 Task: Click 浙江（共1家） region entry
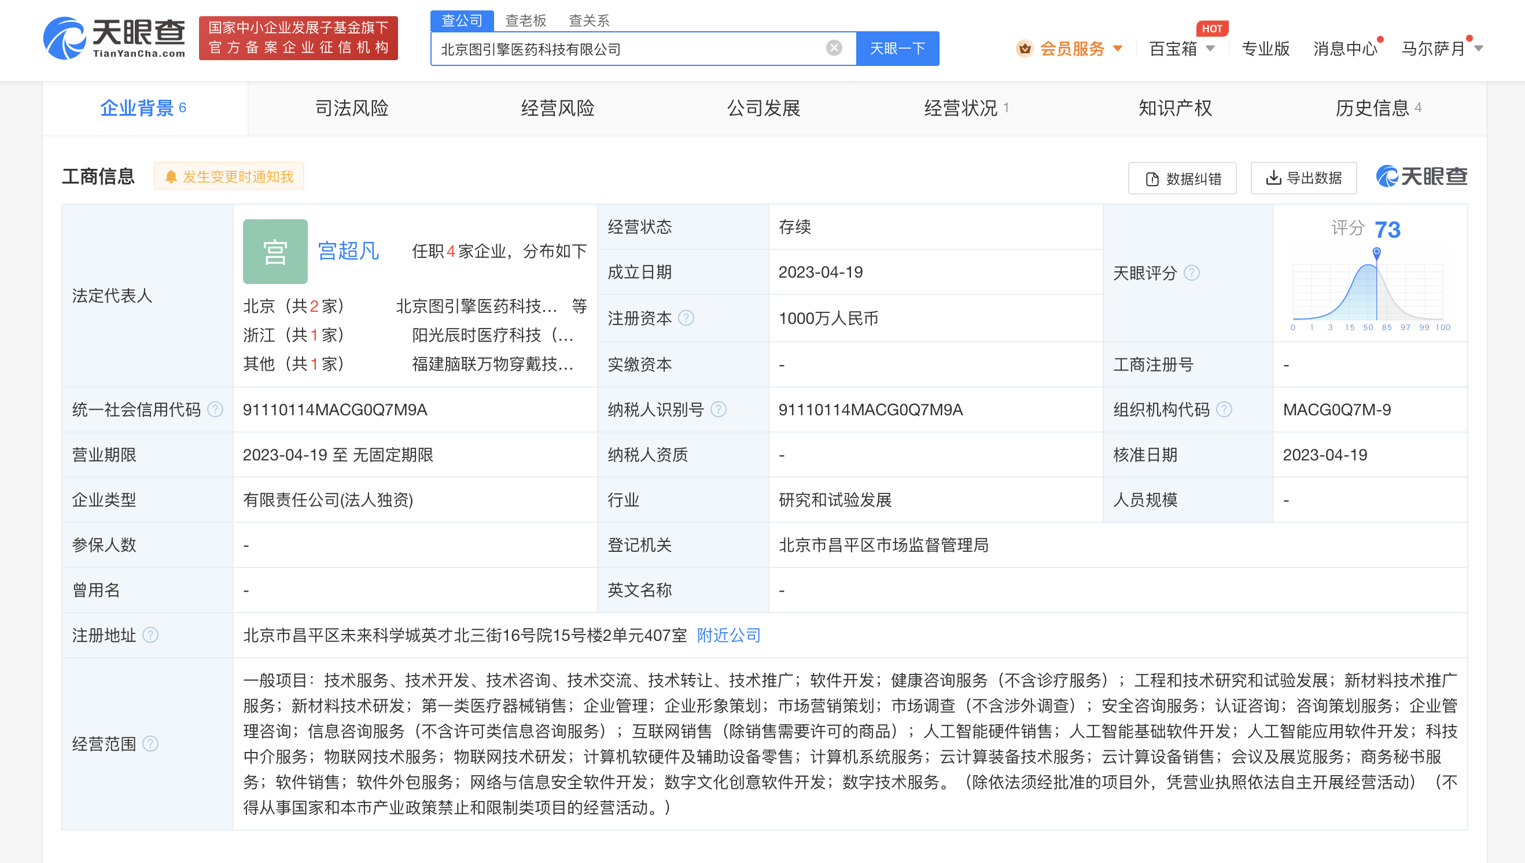click(294, 335)
